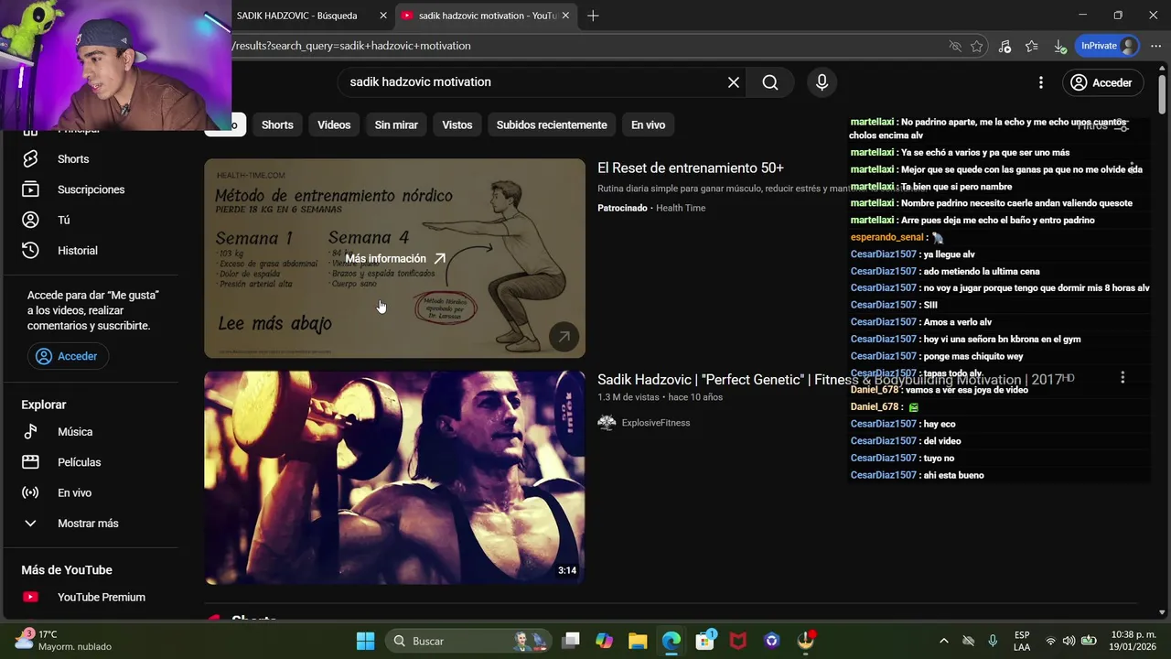The image size is (1171, 659).
Task: Start voice search with microphone icon
Action: click(x=822, y=82)
